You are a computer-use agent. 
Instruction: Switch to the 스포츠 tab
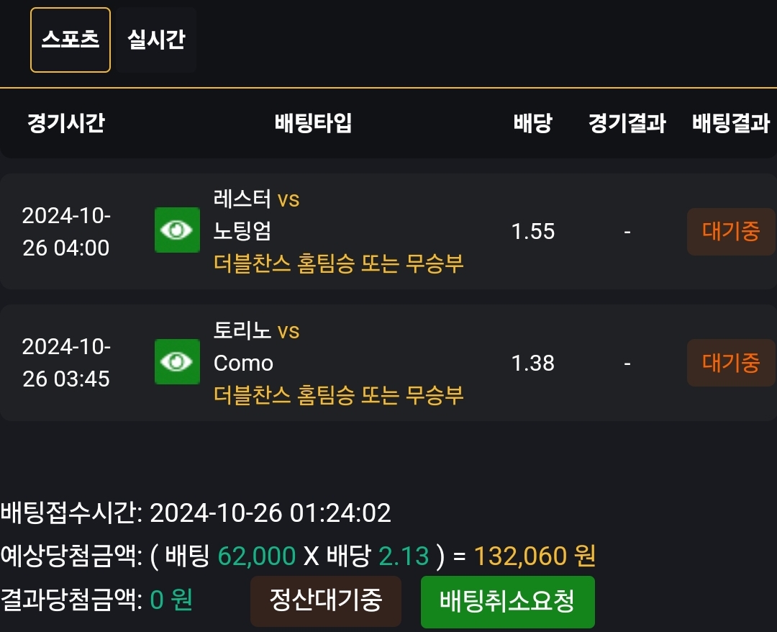[x=70, y=40]
